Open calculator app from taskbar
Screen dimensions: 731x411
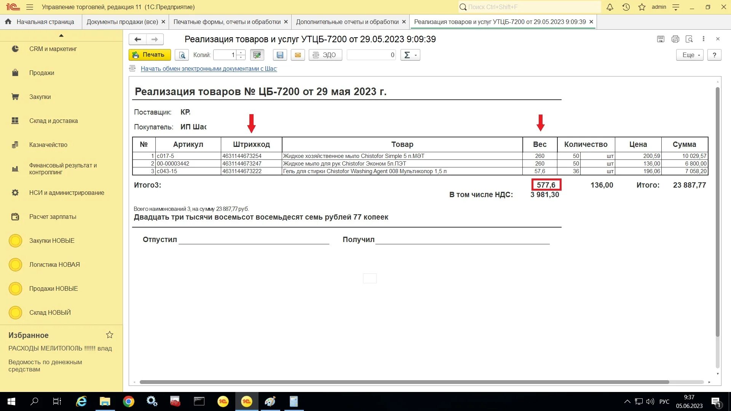[294, 401]
